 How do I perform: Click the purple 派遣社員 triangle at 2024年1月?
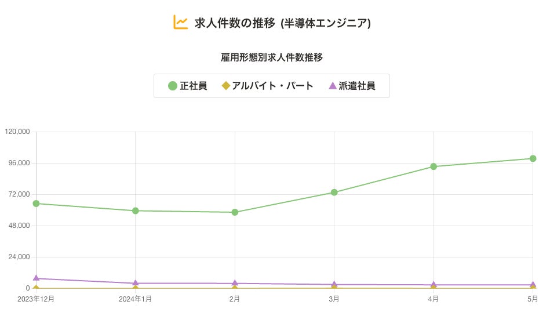pyautogui.click(x=135, y=283)
